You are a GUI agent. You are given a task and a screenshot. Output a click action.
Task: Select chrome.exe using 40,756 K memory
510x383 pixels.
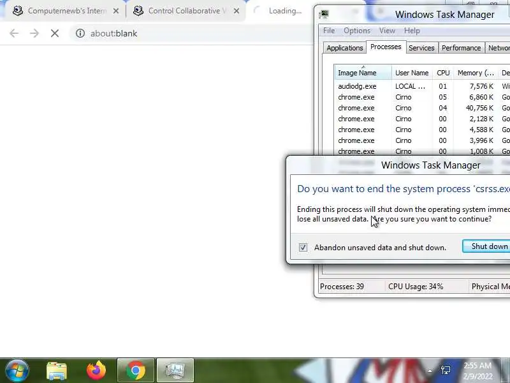click(422, 108)
